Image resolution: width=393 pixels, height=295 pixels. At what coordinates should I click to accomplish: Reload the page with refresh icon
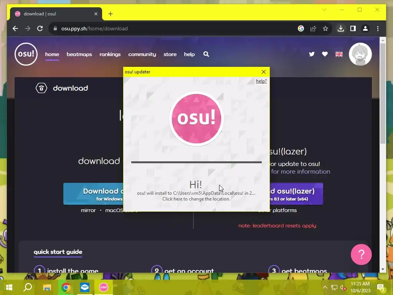pyautogui.click(x=40, y=28)
